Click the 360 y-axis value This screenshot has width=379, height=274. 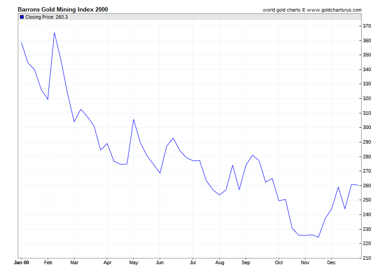367,40
